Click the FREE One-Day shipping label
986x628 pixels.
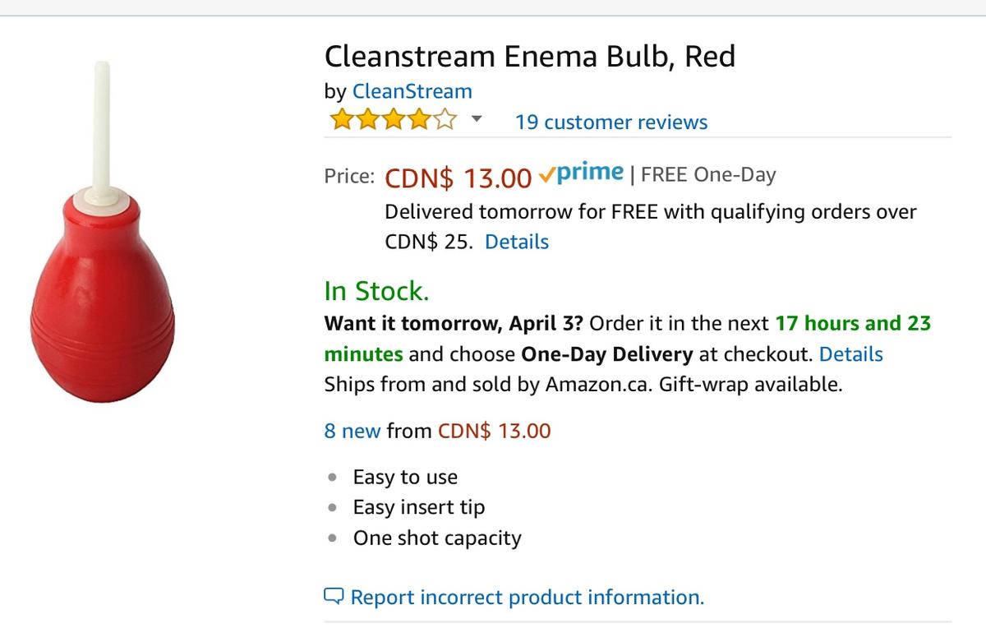pyautogui.click(x=707, y=175)
